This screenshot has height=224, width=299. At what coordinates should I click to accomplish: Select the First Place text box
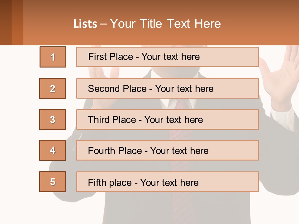168,57
